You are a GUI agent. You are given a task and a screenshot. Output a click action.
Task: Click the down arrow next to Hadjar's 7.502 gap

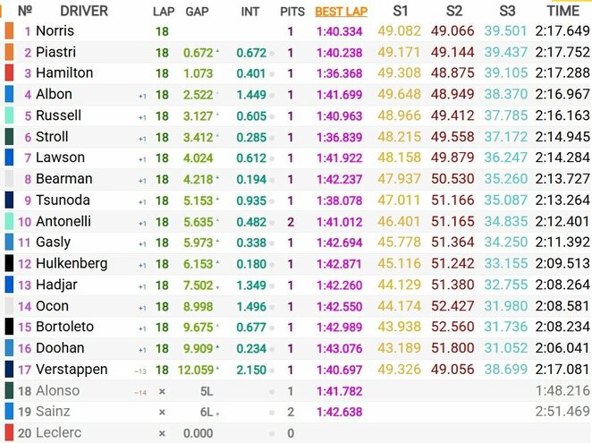point(217,285)
